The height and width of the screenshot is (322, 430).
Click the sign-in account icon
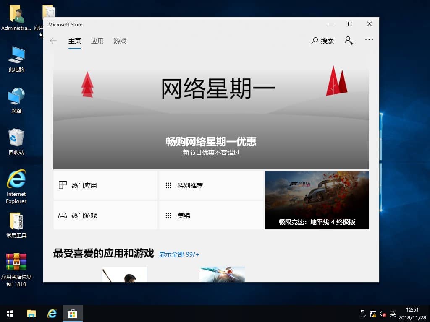(x=349, y=41)
